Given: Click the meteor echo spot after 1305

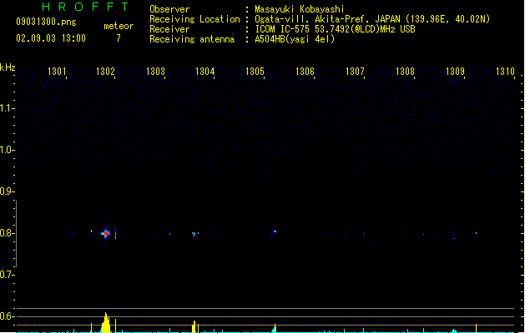Looking at the screenshot, I should pyautogui.click(x=275, y=231).
